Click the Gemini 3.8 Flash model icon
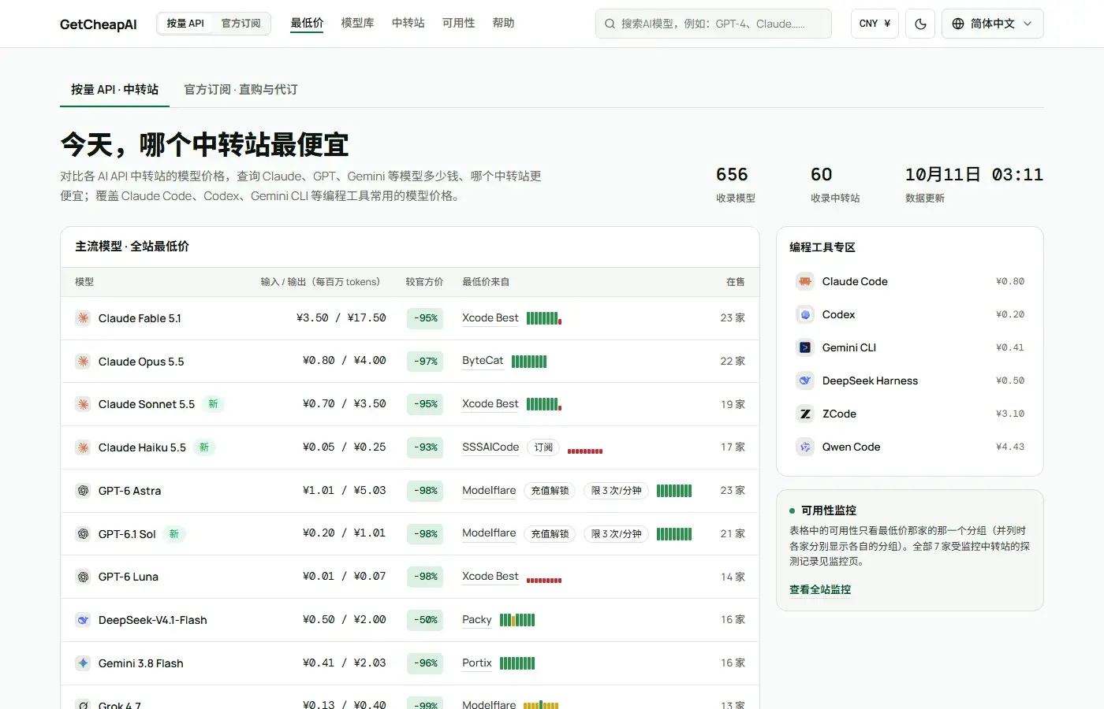Image resolution: width=1104 pixels, height=709 pixels. pos(83,663)
